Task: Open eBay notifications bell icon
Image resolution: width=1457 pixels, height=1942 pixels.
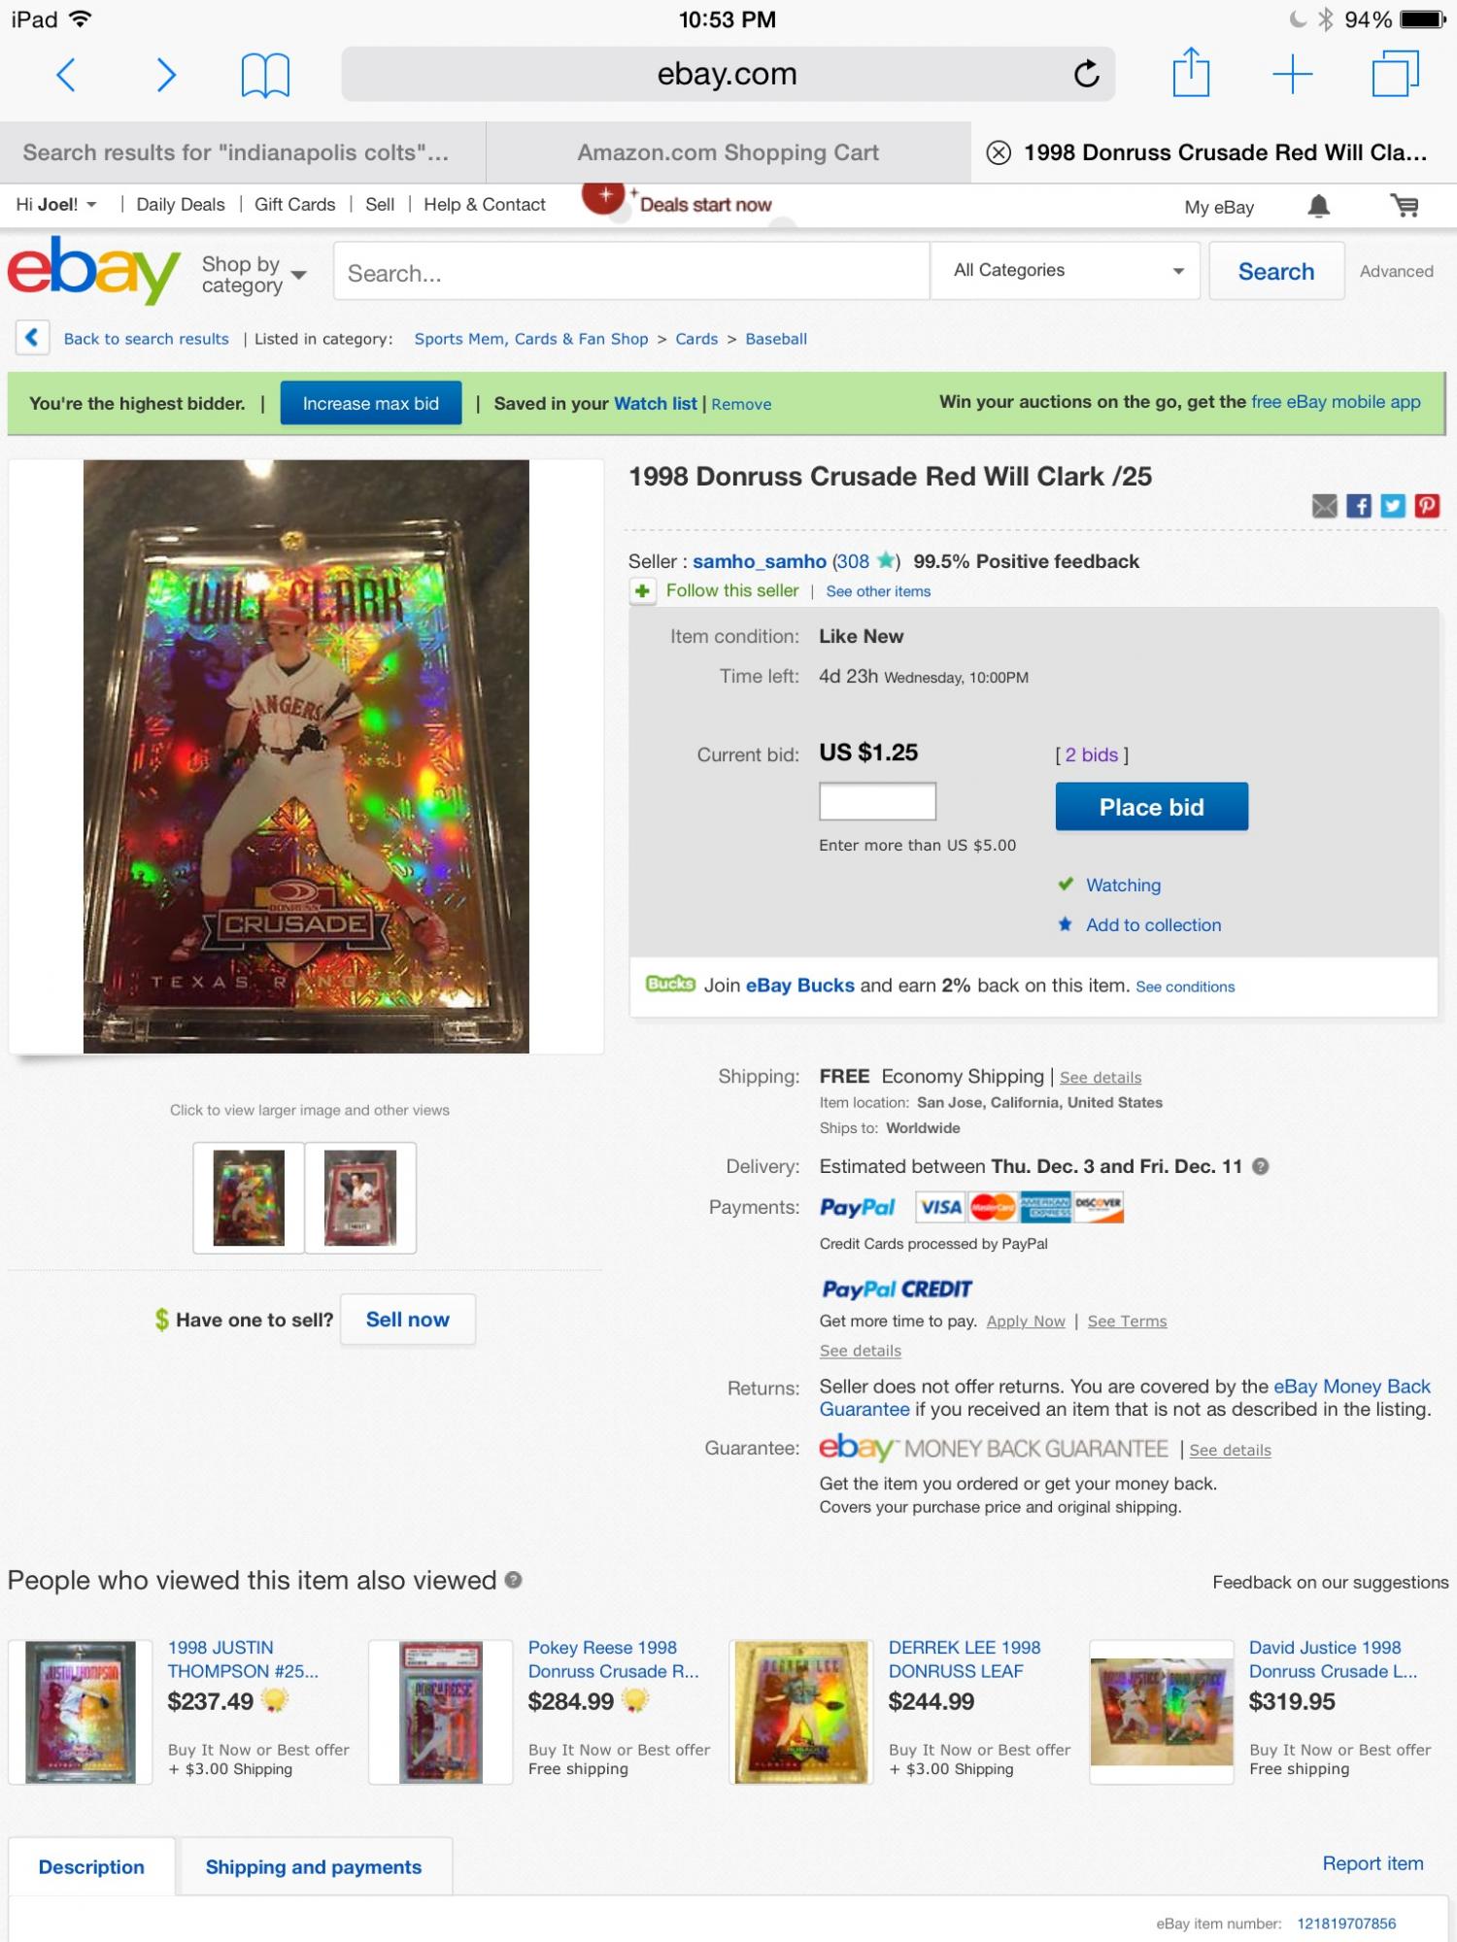Action: pyautogui.click(x=1318, y=206)
